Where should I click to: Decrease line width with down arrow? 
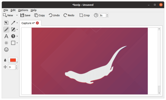click(16, 68)
